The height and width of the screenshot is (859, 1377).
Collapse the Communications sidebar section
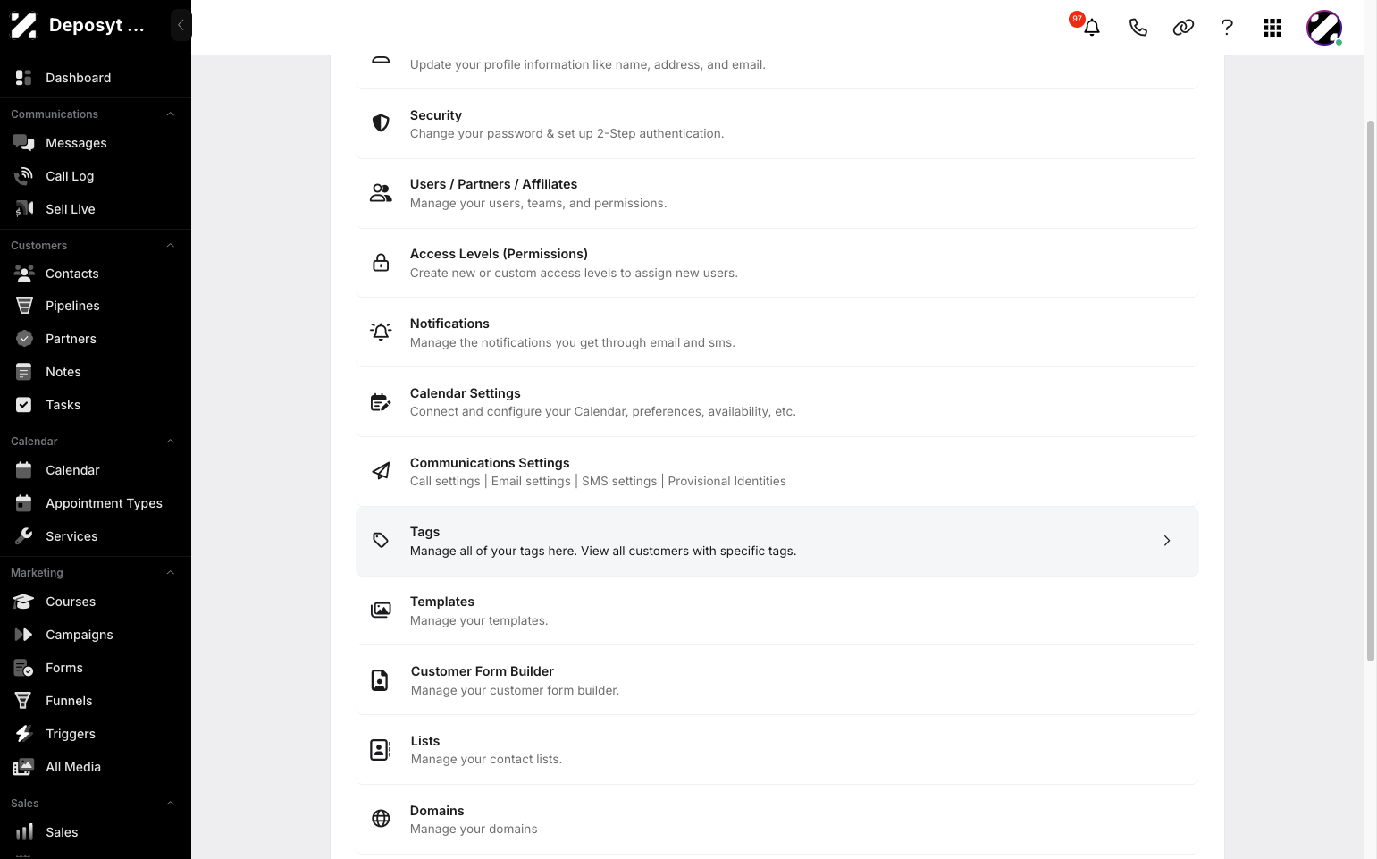171,114
